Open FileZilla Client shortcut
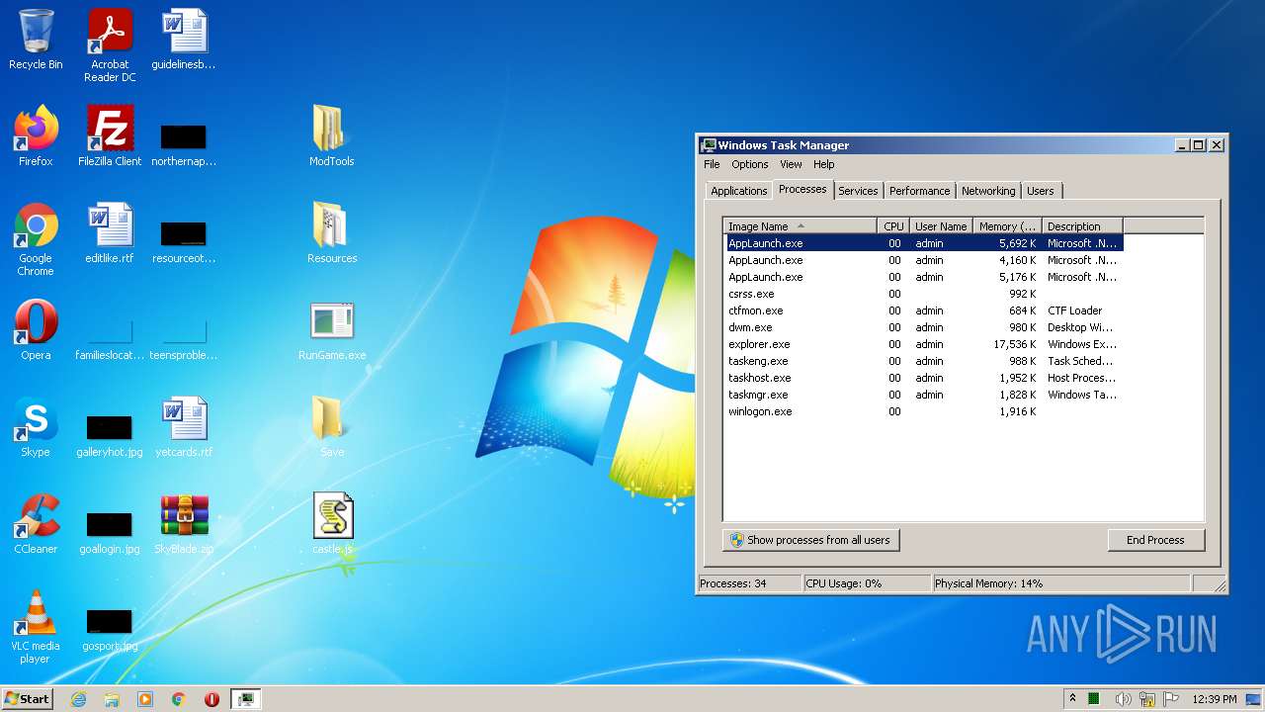This screenshot has height=712, width=1265. click(x=110, y=136)
